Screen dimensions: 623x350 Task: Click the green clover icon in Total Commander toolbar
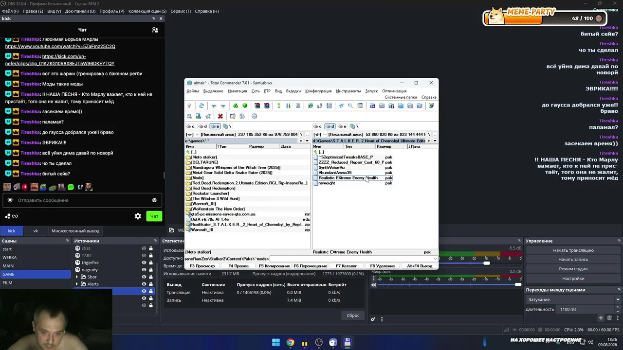click(236, 105)
